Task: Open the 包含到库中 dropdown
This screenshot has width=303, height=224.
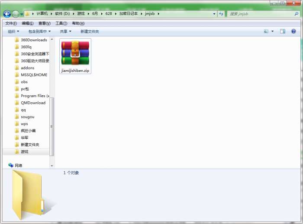Action: (39, 31)
